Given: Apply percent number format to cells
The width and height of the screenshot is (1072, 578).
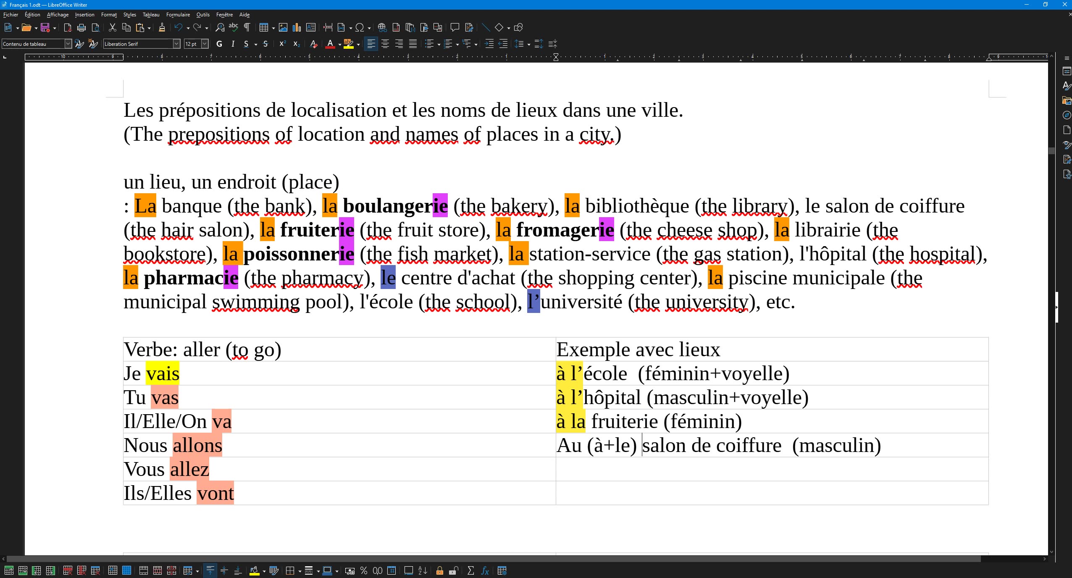Looking at the screenshot, I should [x=363, y=571].
